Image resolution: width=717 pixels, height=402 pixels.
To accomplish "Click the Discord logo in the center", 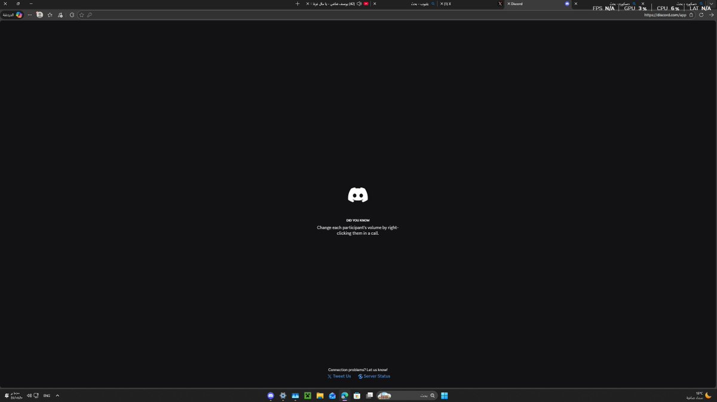I will pos(358,195).
